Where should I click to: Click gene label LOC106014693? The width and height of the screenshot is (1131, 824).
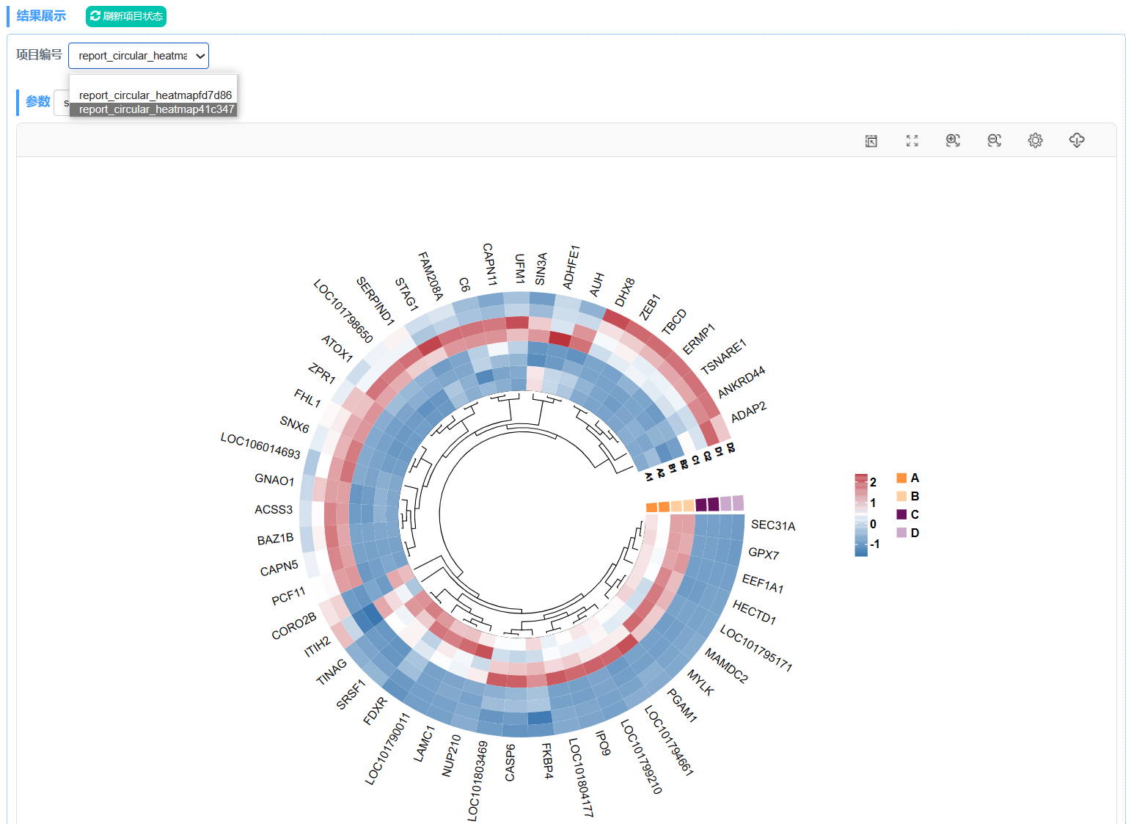(x=260, y=446)
